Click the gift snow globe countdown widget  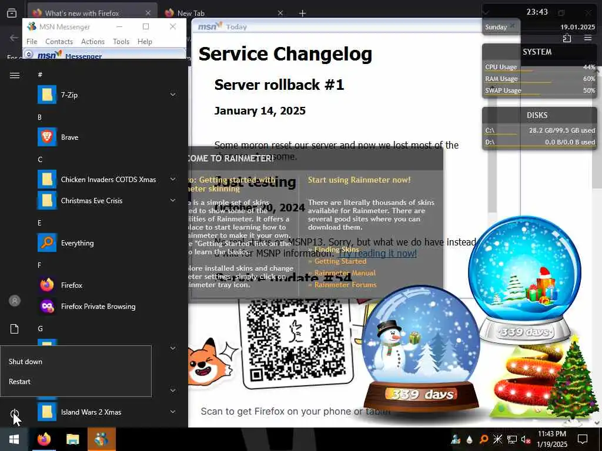(x=524, y=280)
